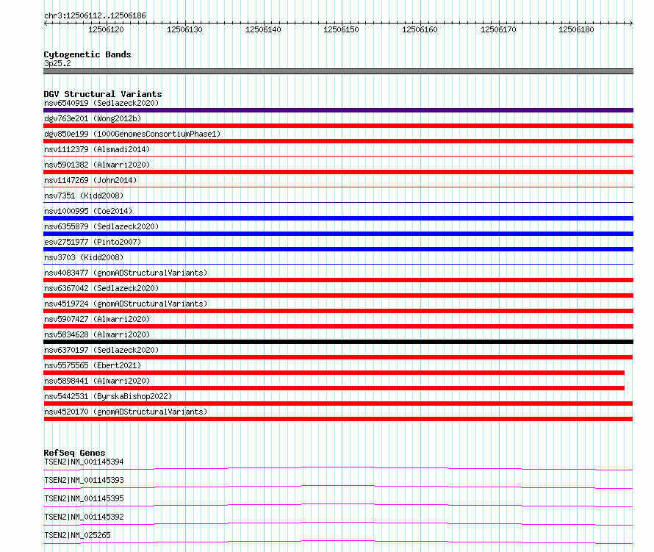The image size is (654, 552).
Task: Open variant nsv6355879 (Sedlazeck2020) label
Action: coord(101,226)
